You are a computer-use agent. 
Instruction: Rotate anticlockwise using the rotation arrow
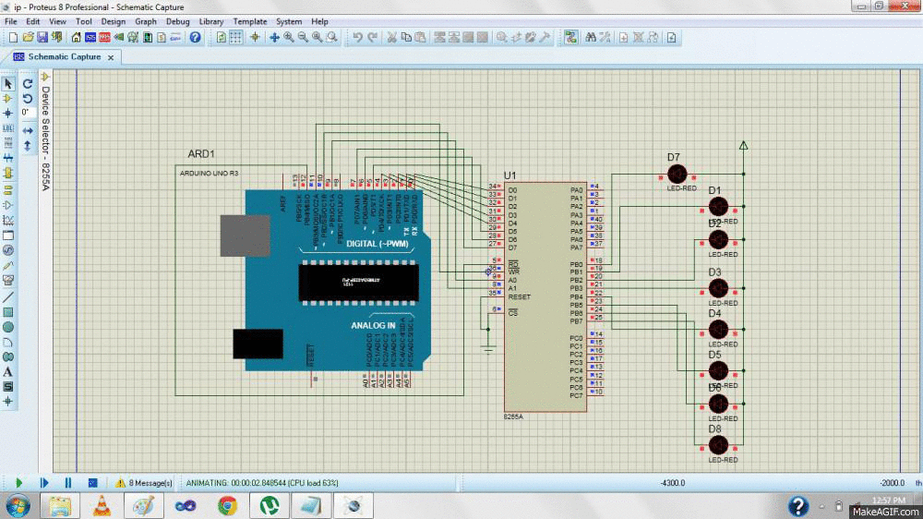[28, 99]
